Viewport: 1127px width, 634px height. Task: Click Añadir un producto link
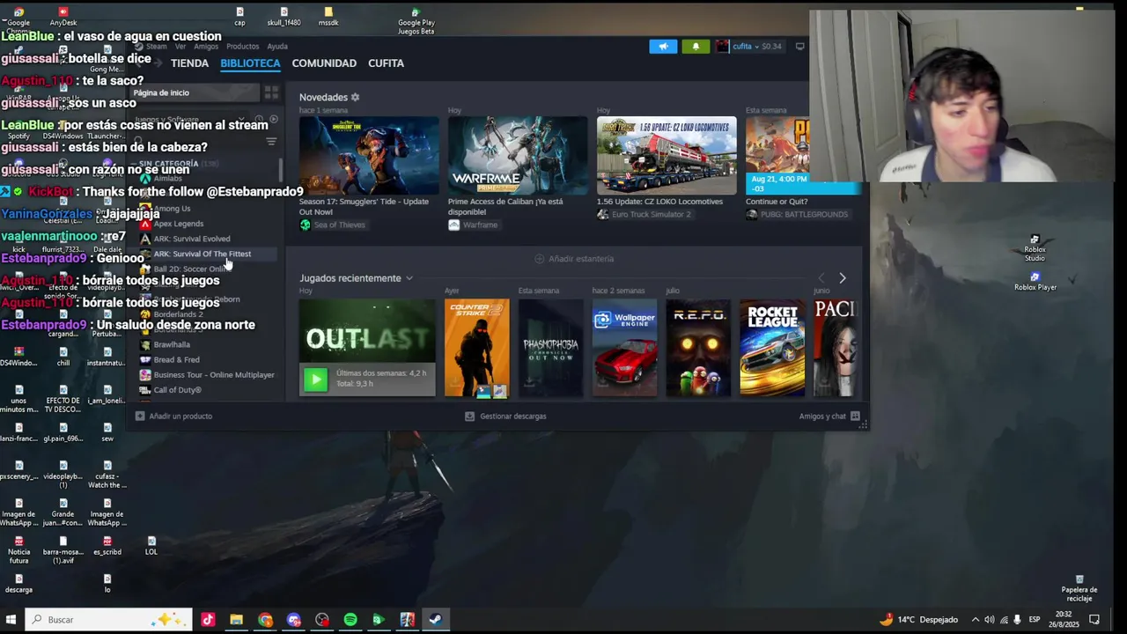coord(180,416)
